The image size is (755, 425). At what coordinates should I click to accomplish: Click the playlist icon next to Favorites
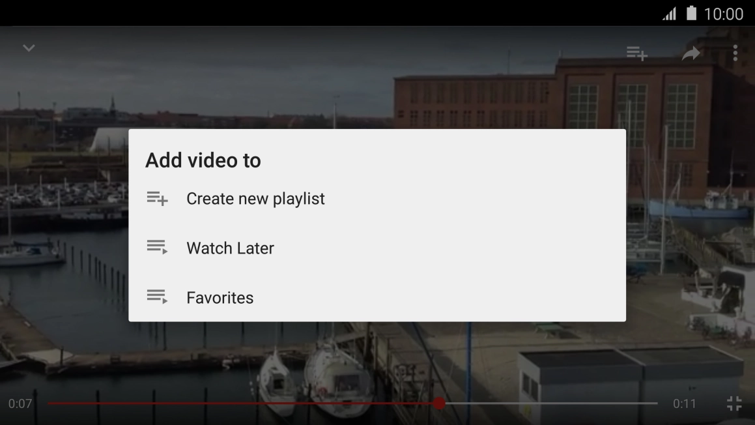(x=157, y=297)
